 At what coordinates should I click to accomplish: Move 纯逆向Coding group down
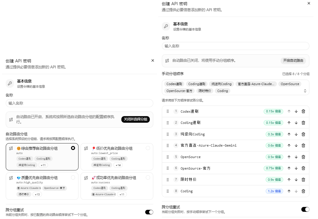click(296, 134)
